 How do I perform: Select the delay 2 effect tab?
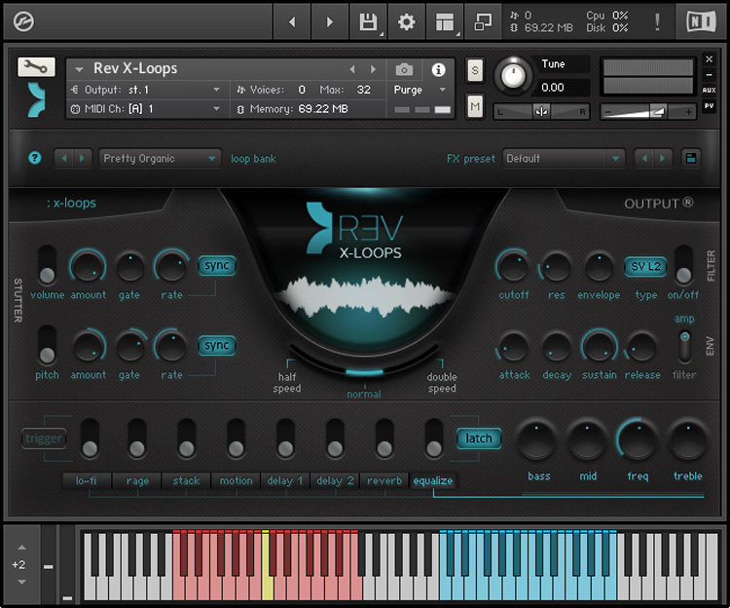tap(335, 480)
